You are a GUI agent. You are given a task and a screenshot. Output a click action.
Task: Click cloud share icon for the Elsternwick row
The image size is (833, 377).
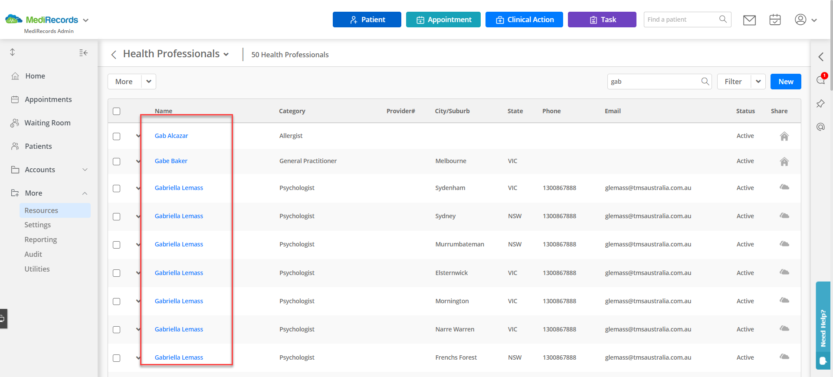pyautogui.click(x=784, y=272)
